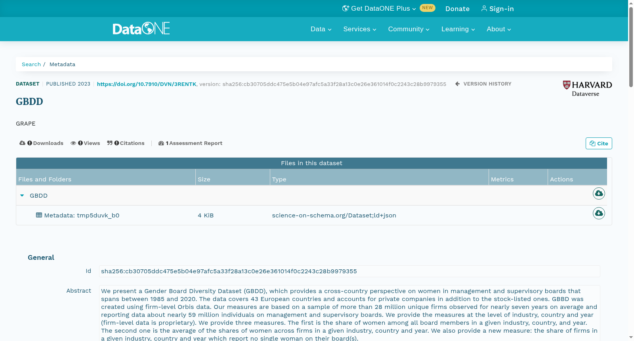This screenshot has width=634, height=341.
Task: Open the 1 Assessment Report link
Action: pyautogui.click(x=191, y=143)
